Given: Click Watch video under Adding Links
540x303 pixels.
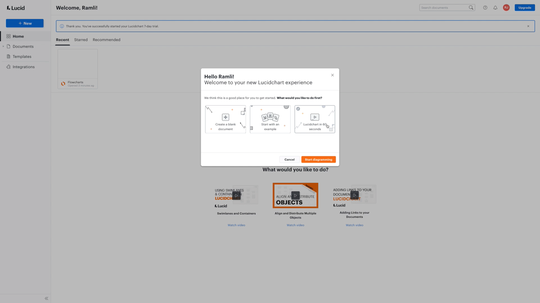Looking at the screenshot, I should coord(354,225).
